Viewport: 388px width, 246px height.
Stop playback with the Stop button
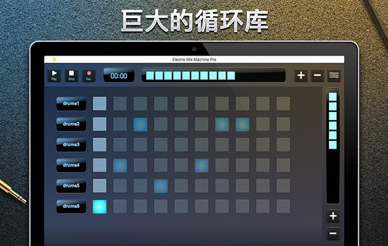(72, 75)
